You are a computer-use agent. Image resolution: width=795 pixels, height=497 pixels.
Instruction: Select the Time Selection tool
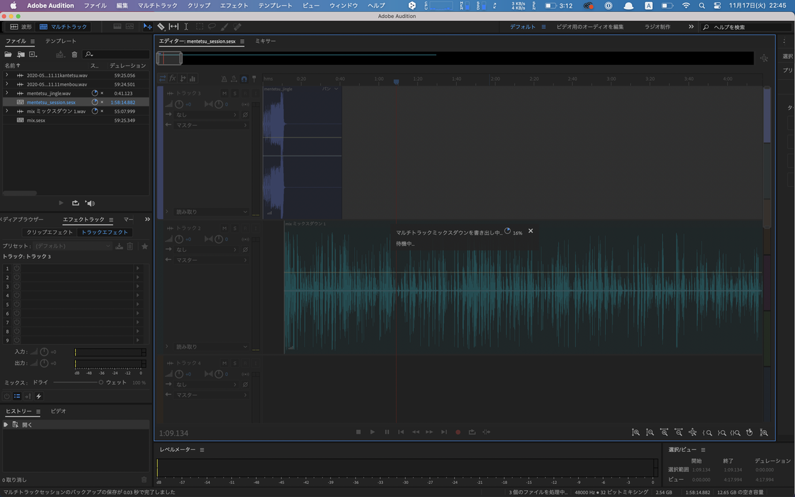186,26
